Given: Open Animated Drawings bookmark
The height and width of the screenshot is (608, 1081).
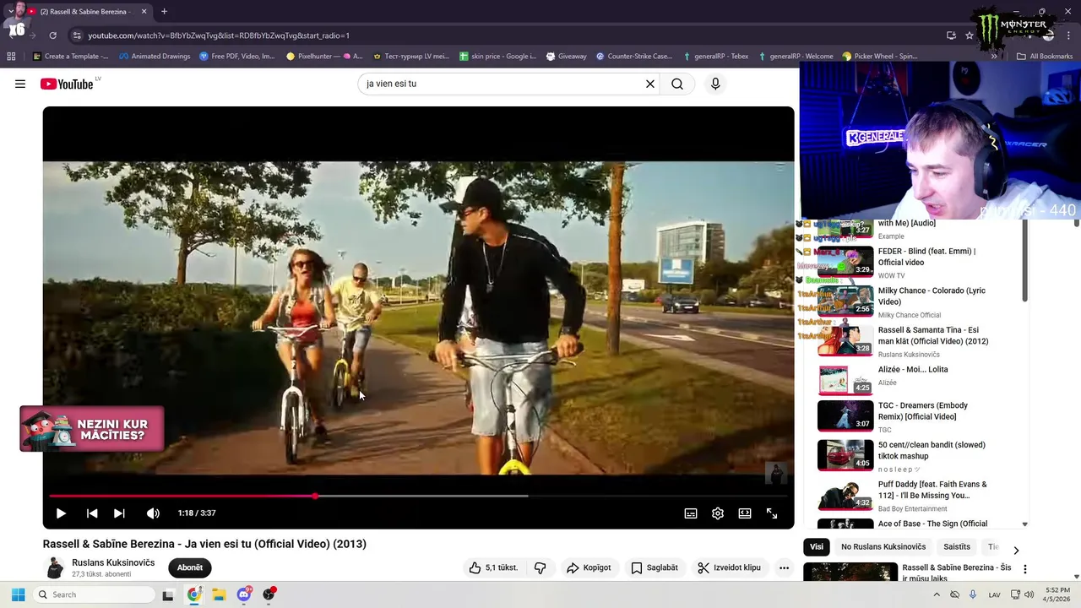Looking at the screenshot, I should pyautogui.click(x=155, y=57).
